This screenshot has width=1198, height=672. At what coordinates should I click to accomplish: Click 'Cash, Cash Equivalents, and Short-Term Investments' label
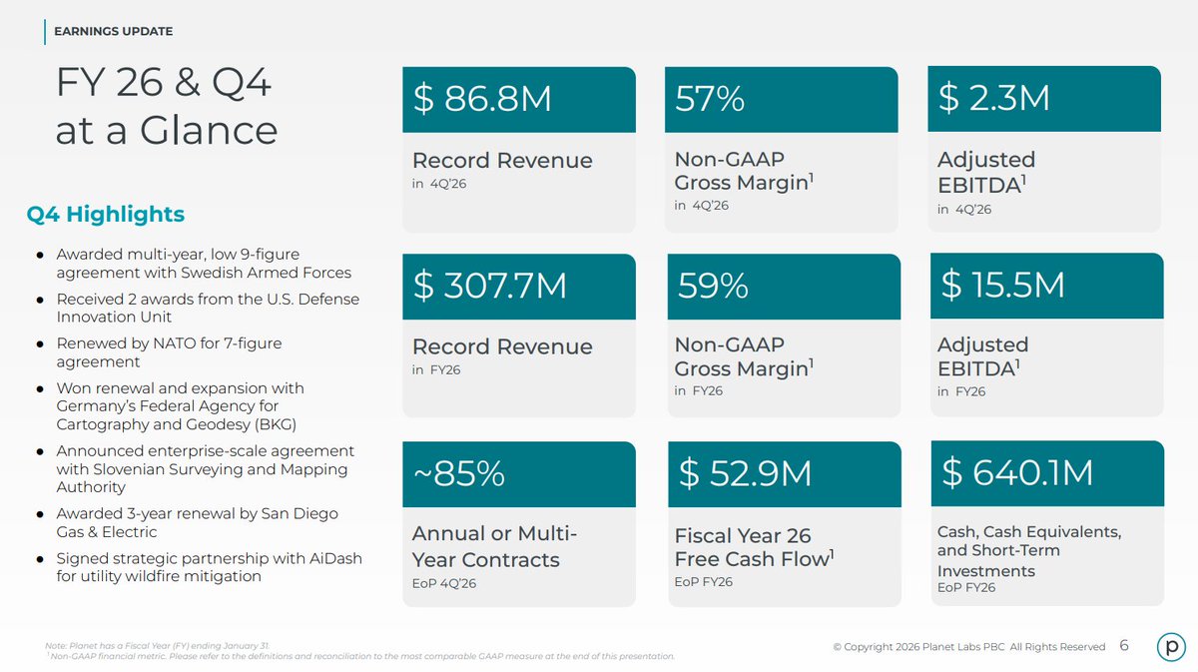[1029, 551]
